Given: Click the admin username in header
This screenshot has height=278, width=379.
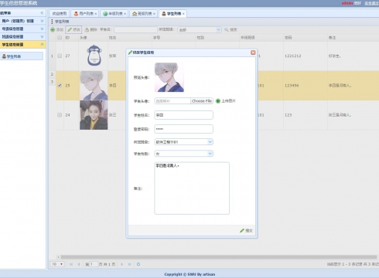Looking at the screenshot, I should 347,3.
